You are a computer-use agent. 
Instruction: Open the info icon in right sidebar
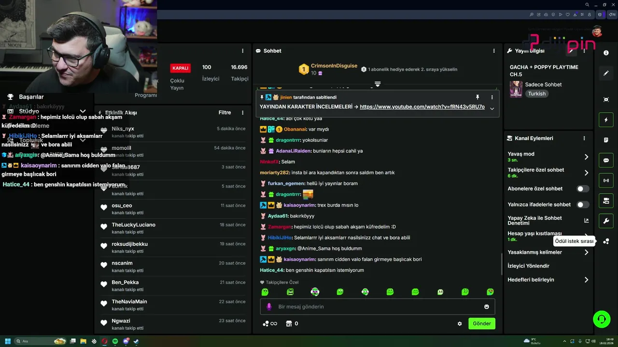pyautogui.click(x=606, y=53)
